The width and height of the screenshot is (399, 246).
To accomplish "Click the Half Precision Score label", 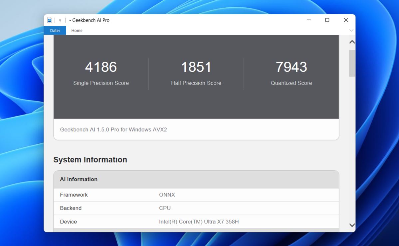I will point(196,83).
